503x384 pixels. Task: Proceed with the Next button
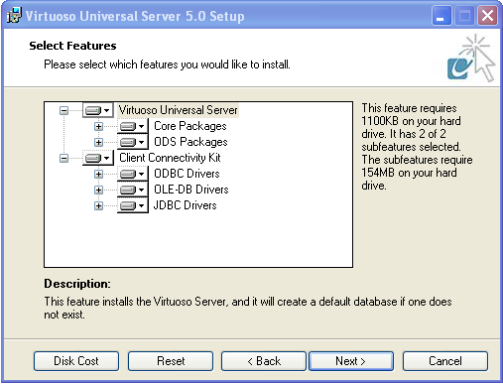(351, 361)
